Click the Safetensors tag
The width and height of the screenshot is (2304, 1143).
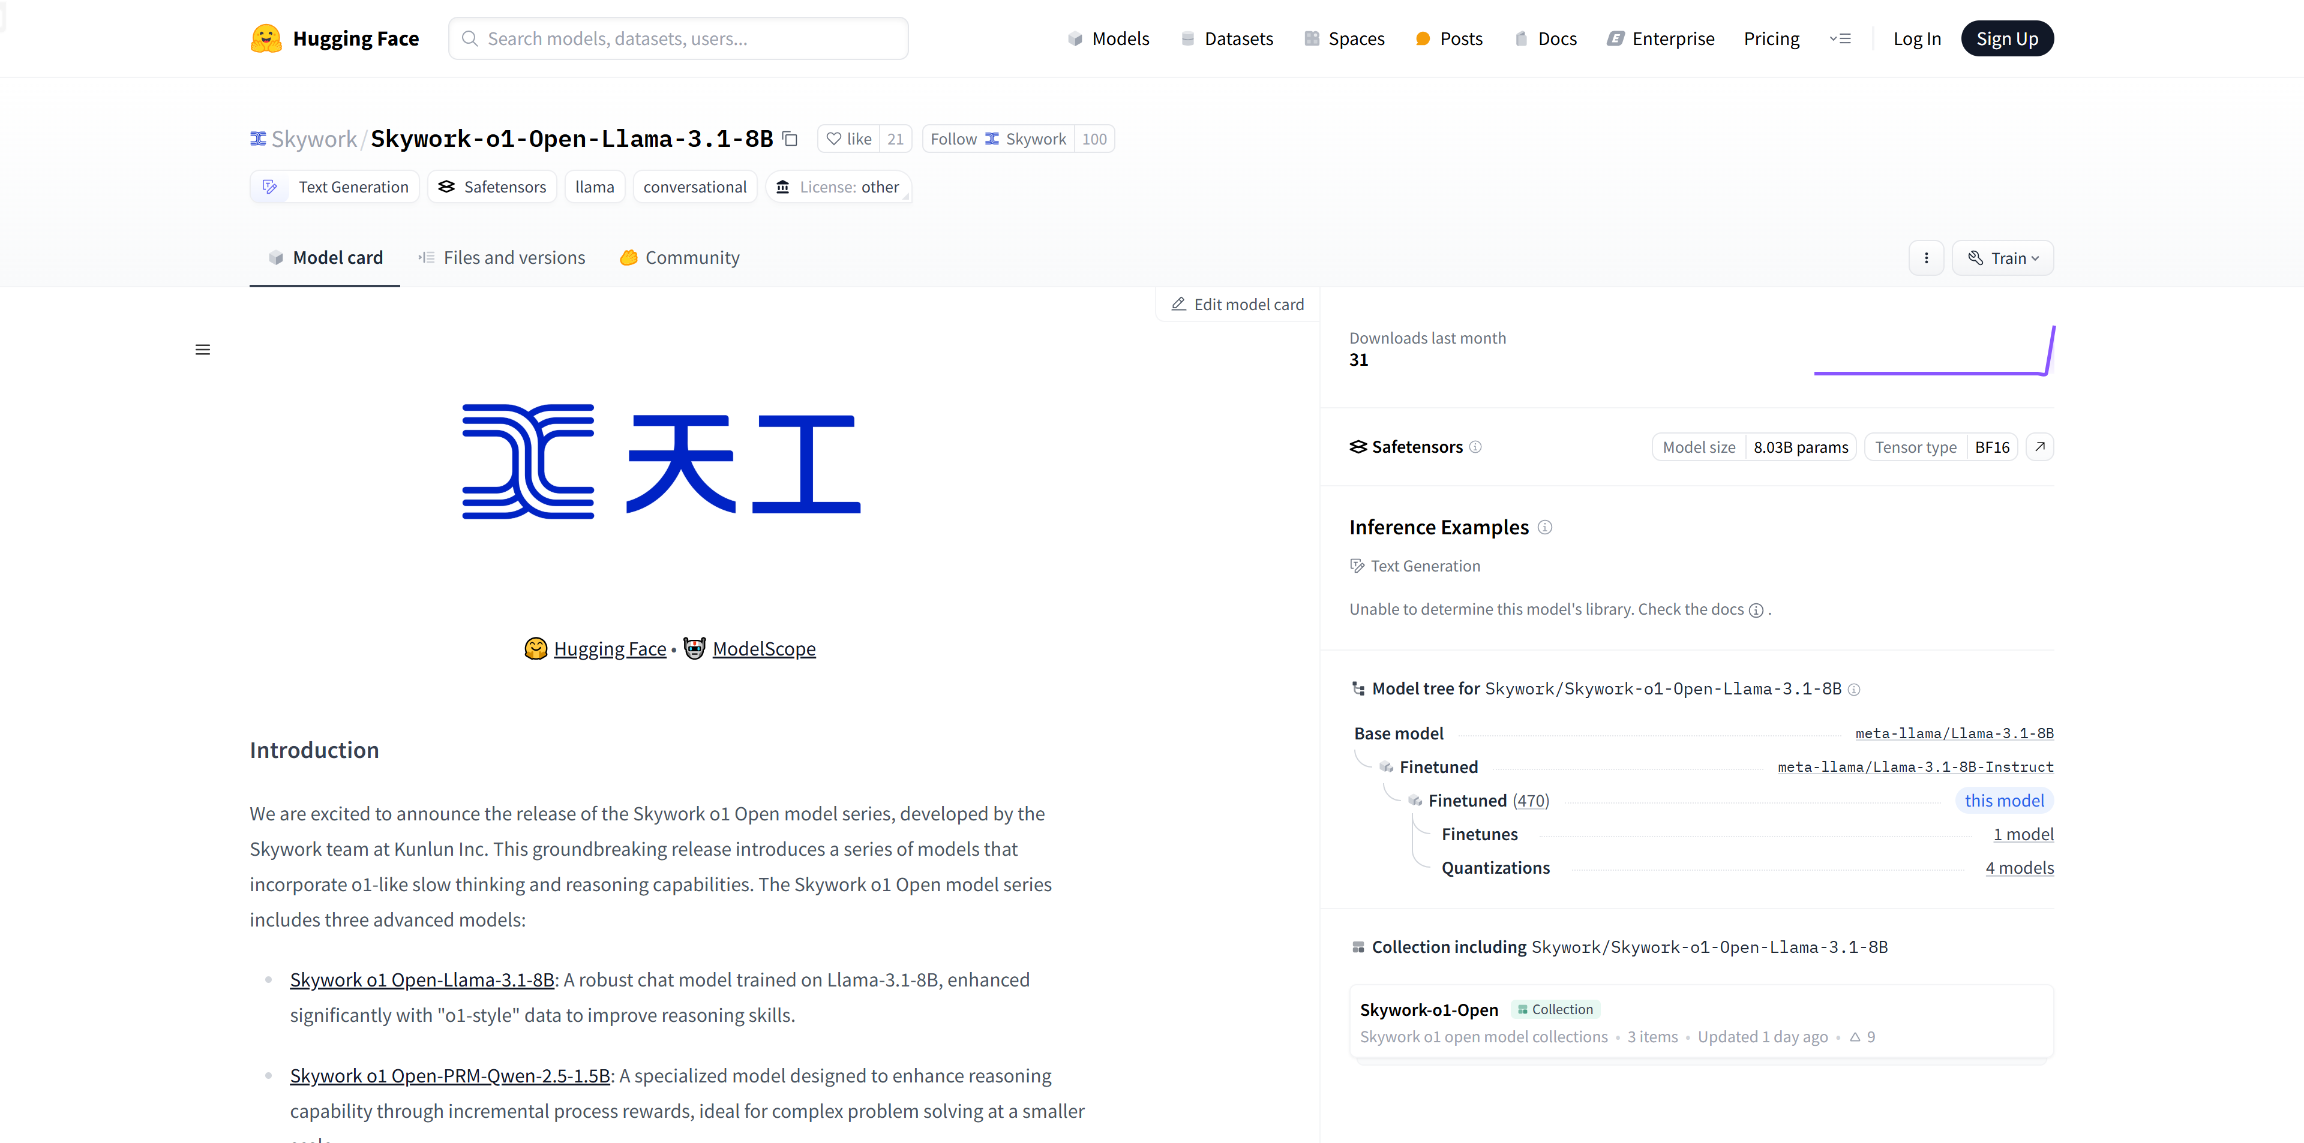pyautogui.click(x=492, y=187)
